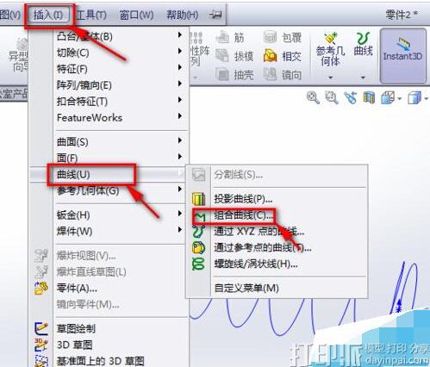Image resolution: width=430 pixels, height=367 pixels.
Task: Expand the dropdown arrow under 曲线 toolbar
Action: (x=363, y=78)
